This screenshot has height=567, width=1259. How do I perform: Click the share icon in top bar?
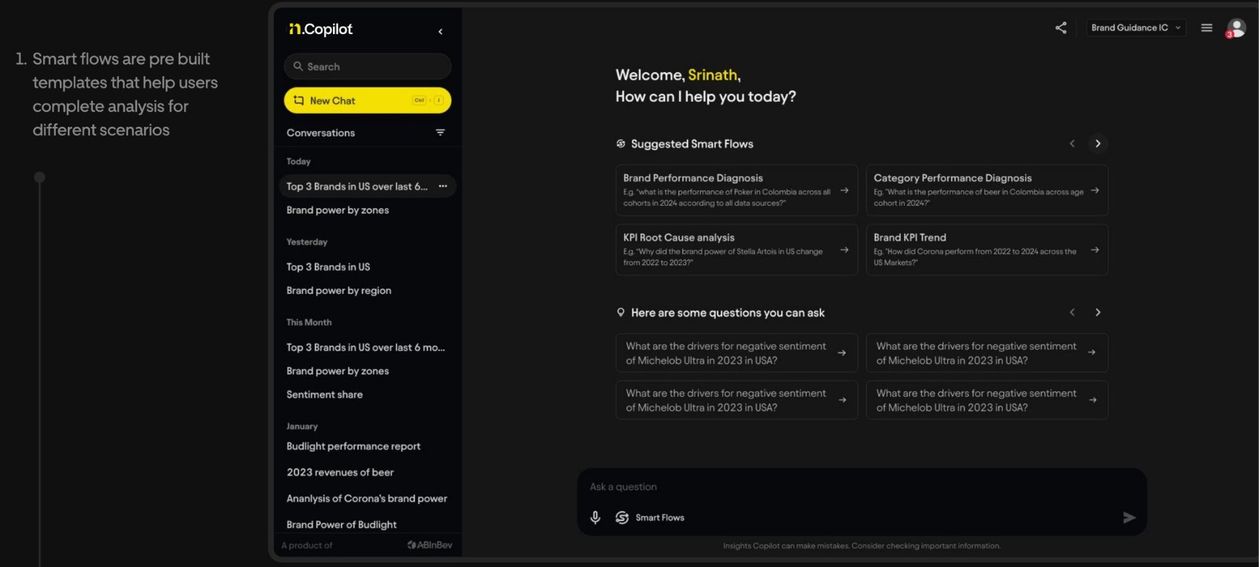1060,28
